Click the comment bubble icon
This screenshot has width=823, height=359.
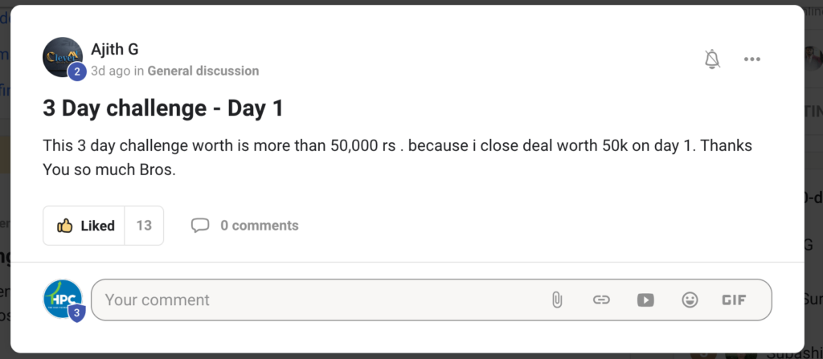click(x=200, y=226)
